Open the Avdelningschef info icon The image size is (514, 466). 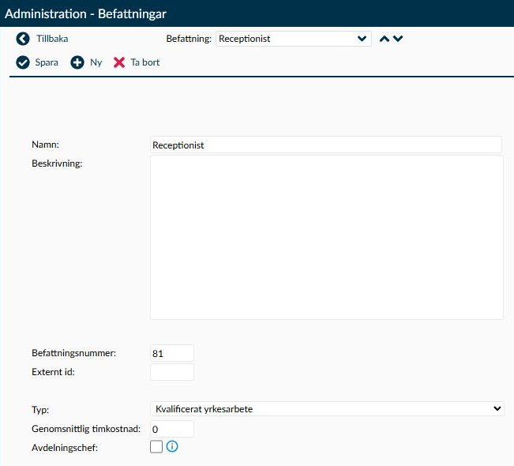click(172, 446)
